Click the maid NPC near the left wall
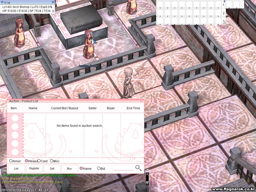256x192 pixels. 20,33
